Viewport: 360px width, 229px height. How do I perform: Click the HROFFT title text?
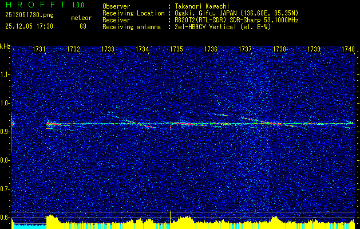pyautogui.click(x=35, y=5)
